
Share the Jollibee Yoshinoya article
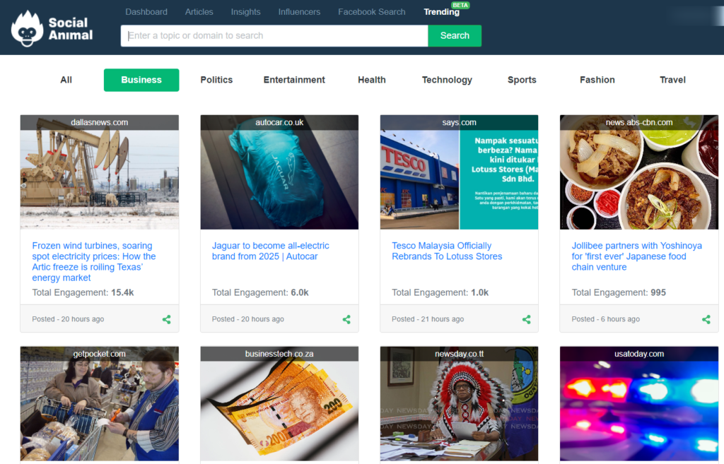pyautogui.click(x=706, y=319)
